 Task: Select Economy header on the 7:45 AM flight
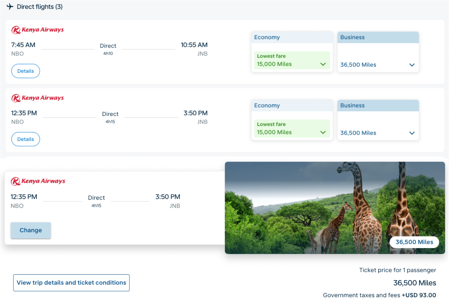[292, 37]
